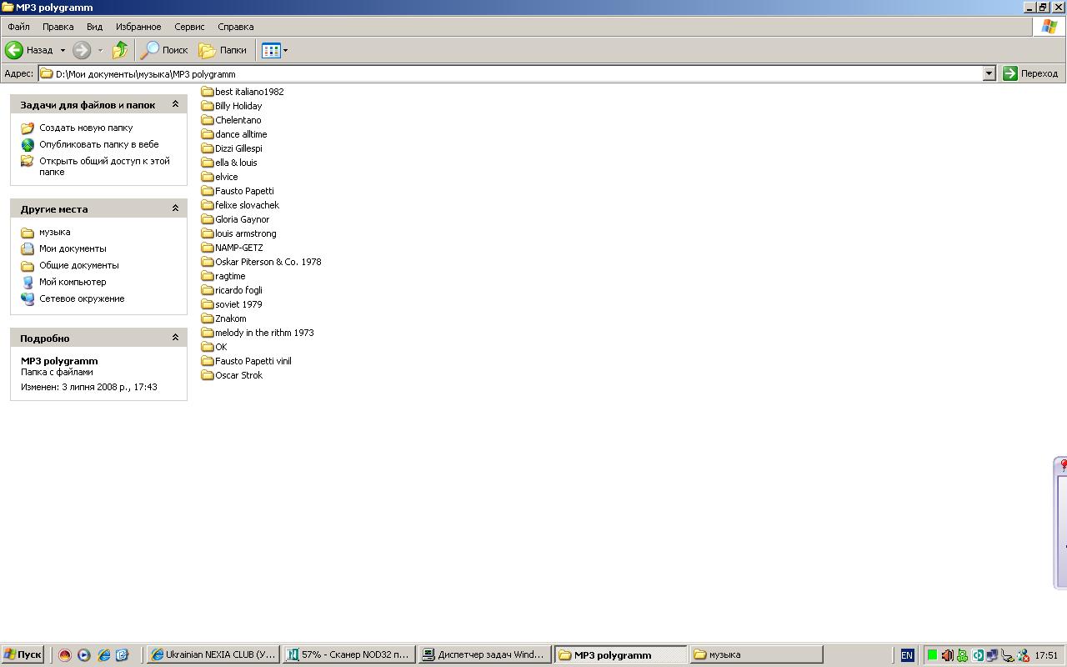
Task: Open the 'Вид' menu
Action: point(94,27)
